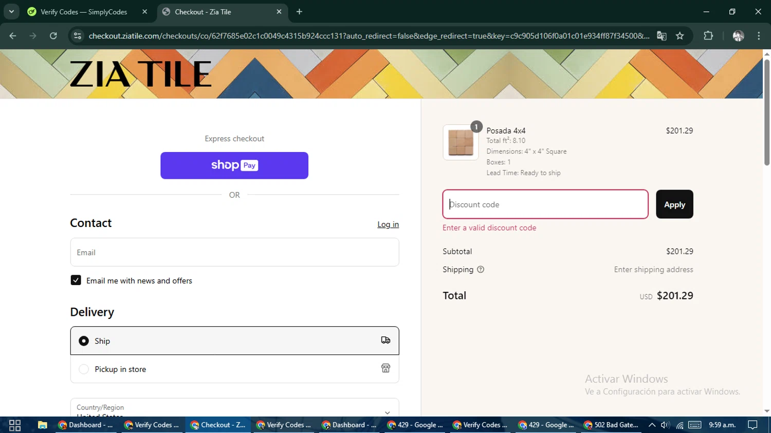Pay with the Shop Pay button
Image resolution: width=771 pixels, height=433 pixels.
[234, 165]
